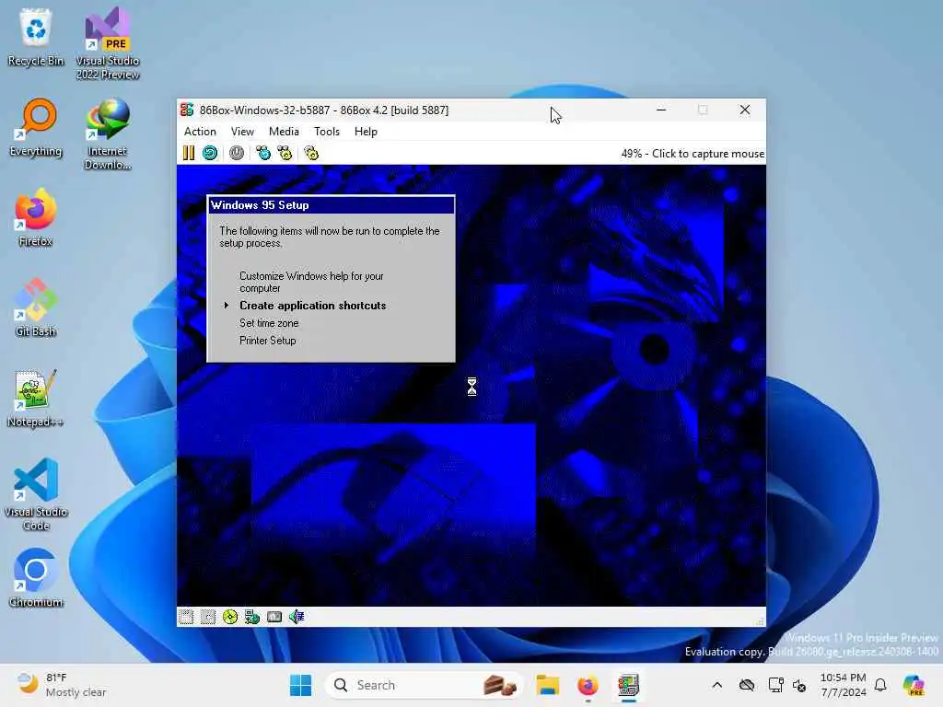
Task: Open the Copilot preview icon in the taskbar
Action: [914, 685]
